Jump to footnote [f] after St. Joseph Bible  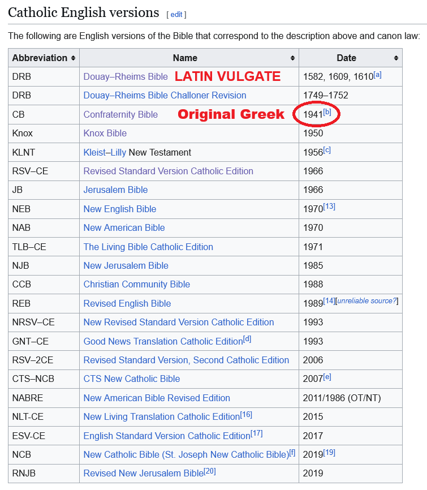[x=292, y=452]
